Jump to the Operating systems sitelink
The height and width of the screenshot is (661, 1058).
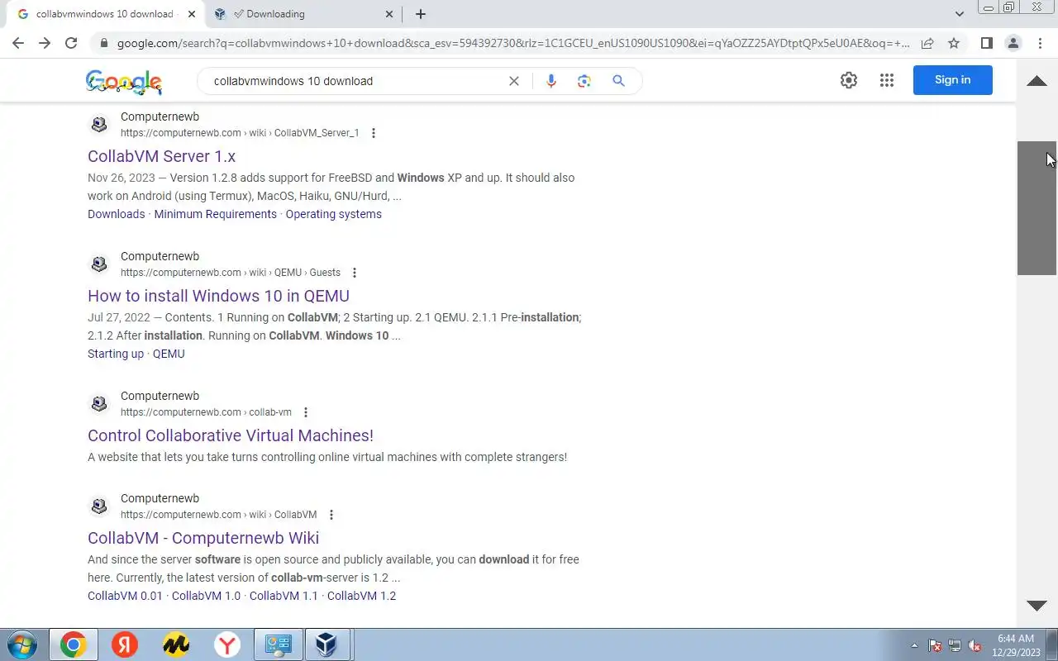(x=333, y=214)
